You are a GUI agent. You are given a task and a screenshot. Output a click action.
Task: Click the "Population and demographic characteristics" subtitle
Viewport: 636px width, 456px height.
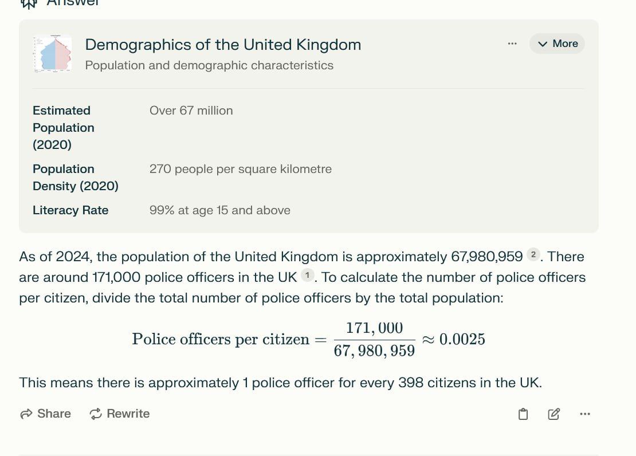pos(209,65)
